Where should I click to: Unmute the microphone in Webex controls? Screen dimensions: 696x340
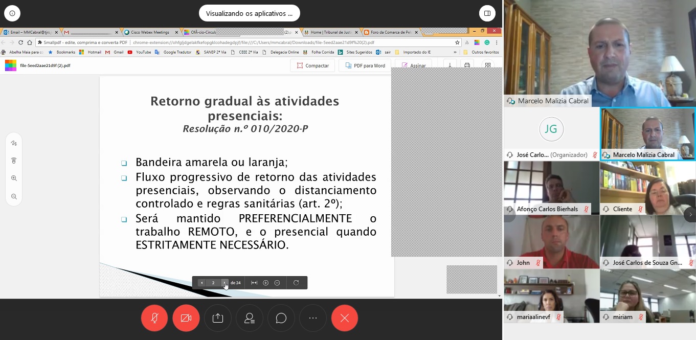pyautogui.click(x=154, y=318)
